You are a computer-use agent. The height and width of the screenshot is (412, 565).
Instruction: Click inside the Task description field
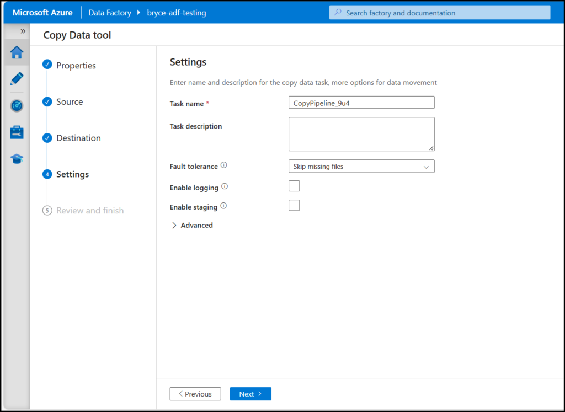[361, 133]
